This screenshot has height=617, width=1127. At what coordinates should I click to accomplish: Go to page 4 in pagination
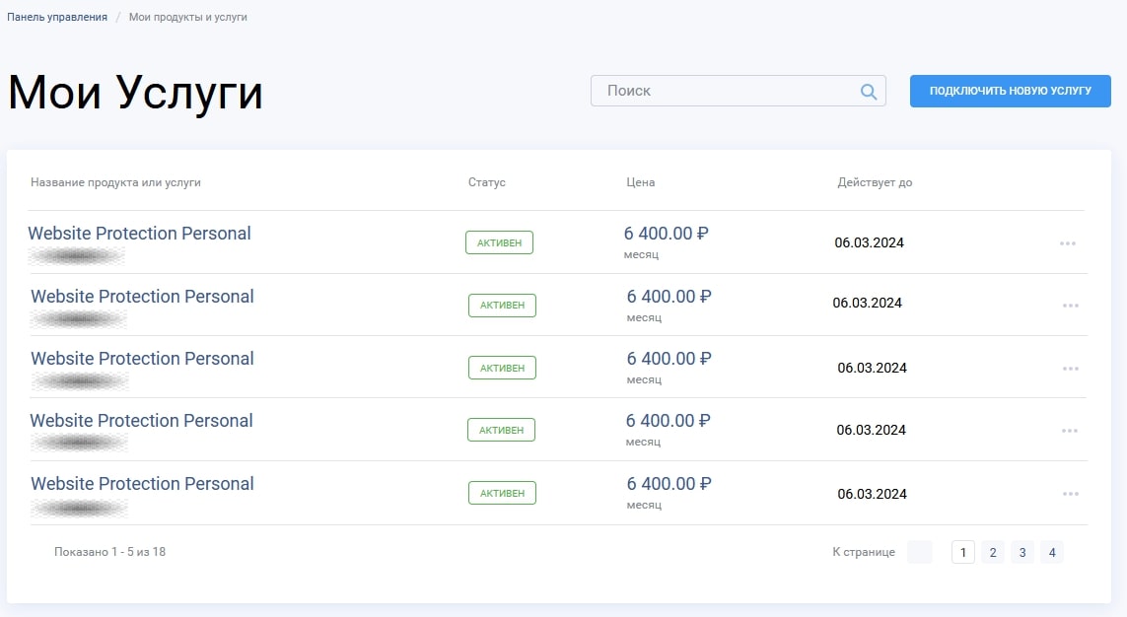click(x=1051, y=552)
